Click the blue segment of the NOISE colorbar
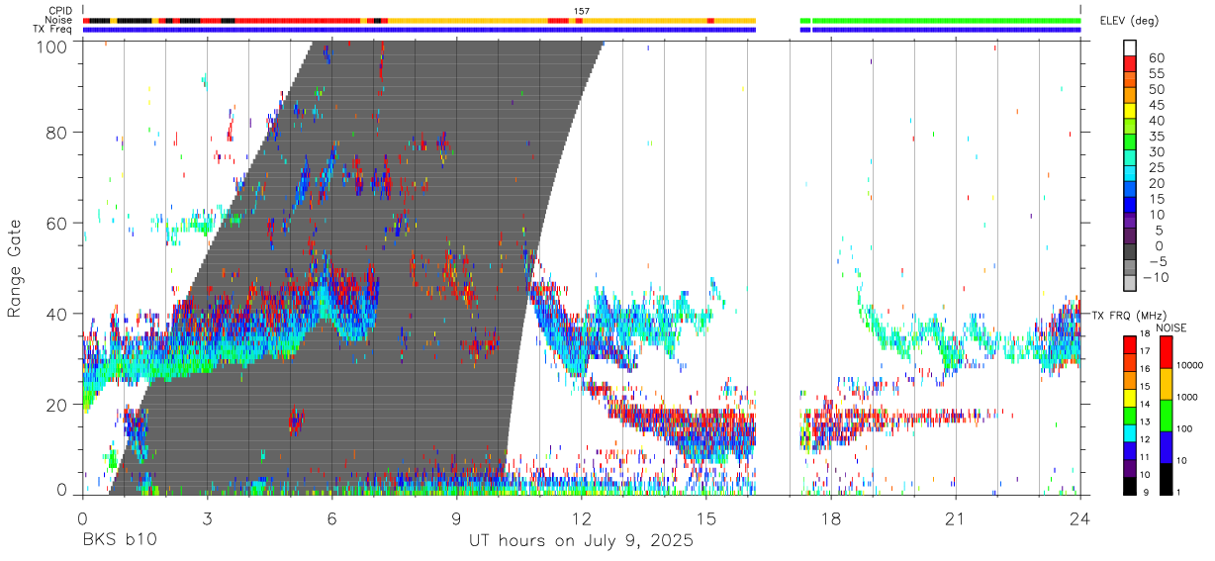This screenshot has height=561, width=1215. tap(1166, 447)
